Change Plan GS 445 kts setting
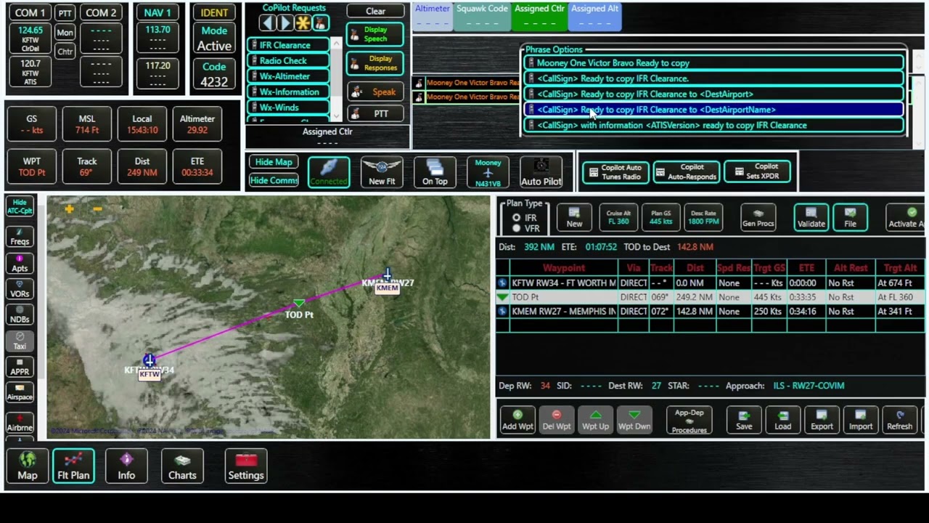 click(x=660, y=217)
